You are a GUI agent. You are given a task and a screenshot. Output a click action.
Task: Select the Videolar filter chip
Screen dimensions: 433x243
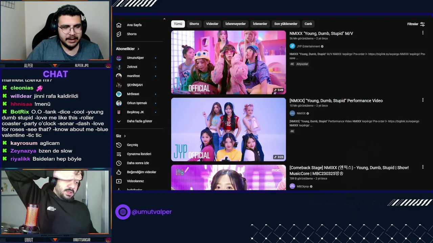[x=212, y=24]
